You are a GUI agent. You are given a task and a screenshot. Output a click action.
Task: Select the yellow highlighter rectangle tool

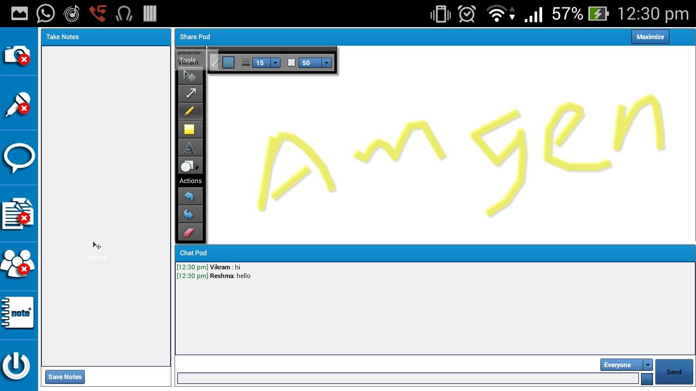(x=190, y=129)
